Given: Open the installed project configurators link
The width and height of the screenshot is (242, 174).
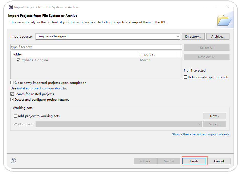Looking at the screenshot, I should 39,88.
